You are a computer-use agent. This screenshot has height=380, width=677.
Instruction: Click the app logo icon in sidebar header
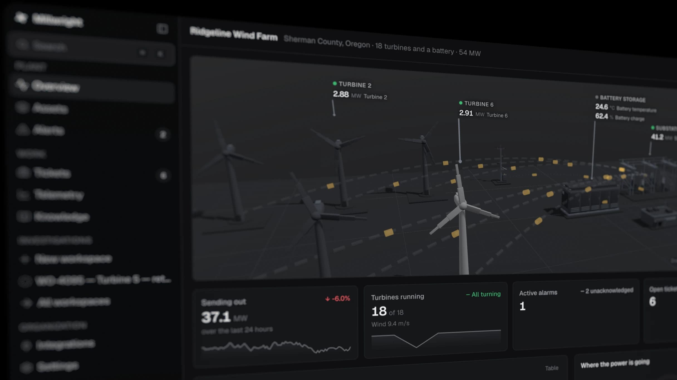(21, 18)
